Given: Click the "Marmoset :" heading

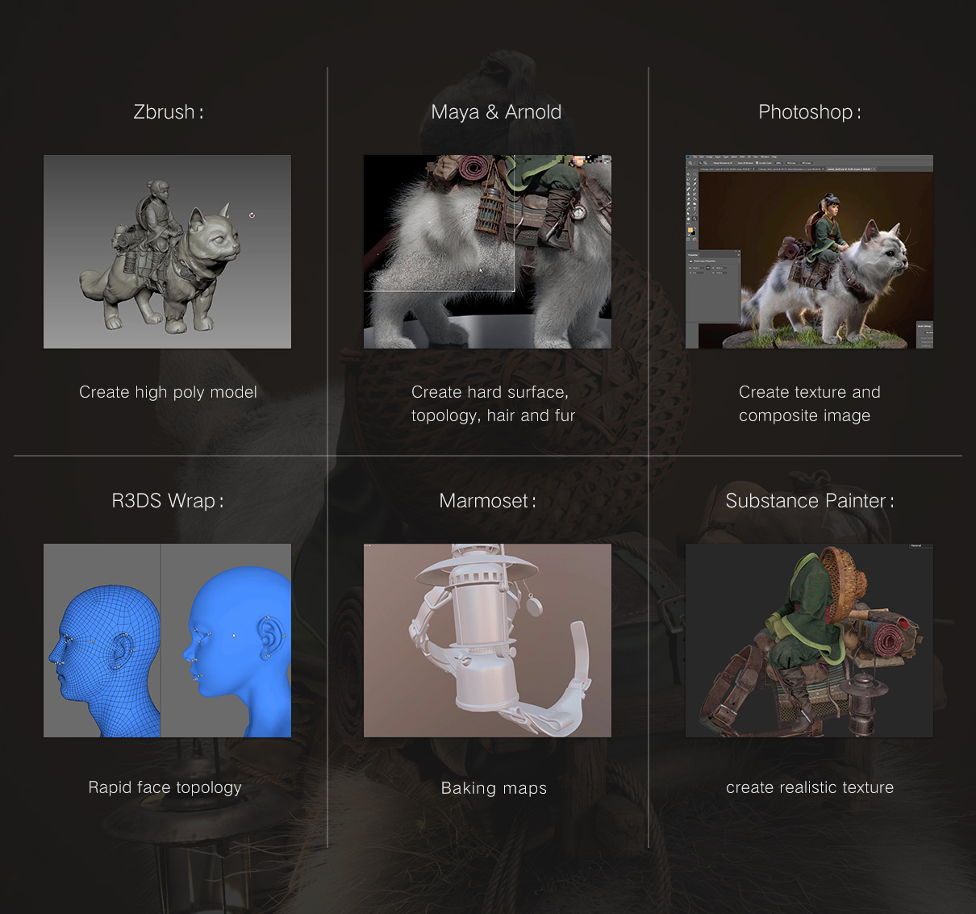Looking at the screenshot, I should tap(488, 501).
